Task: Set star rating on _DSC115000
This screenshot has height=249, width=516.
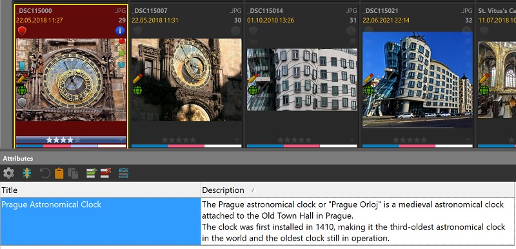Action: tap(63, 140)
